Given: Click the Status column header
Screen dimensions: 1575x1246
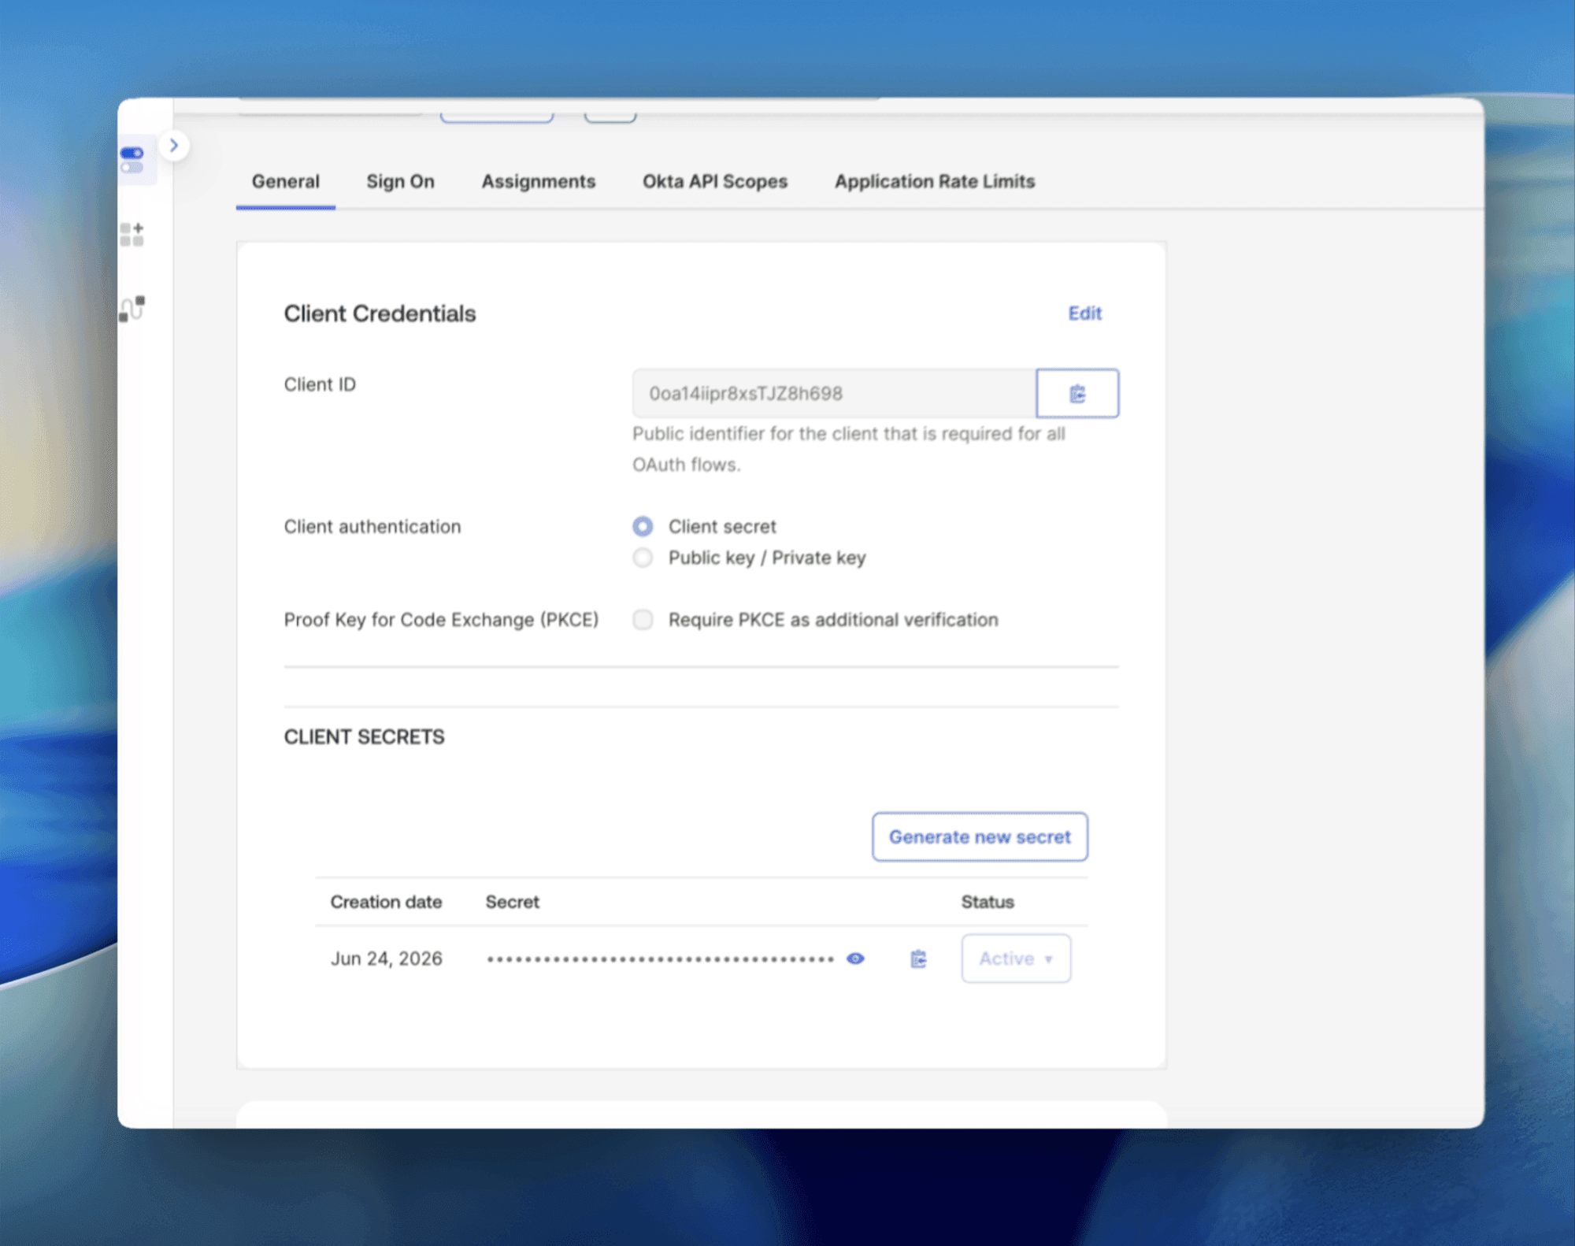Looking at the screenshot, I should (988, 902).
